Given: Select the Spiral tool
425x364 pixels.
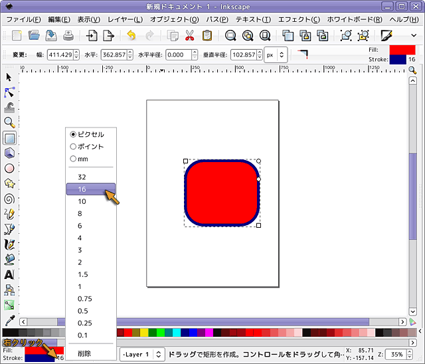Looking at the screenshot, I should [x=9, y=199].
